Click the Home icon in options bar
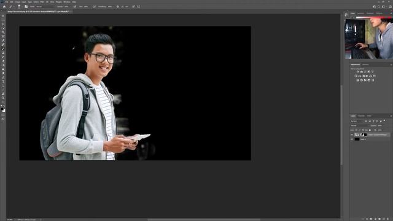 (4, 7)
